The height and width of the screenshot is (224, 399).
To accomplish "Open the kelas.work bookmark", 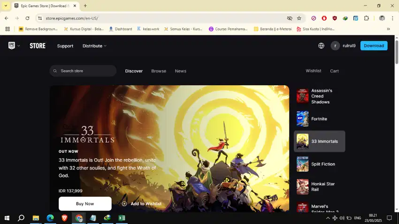I will point(148,29).
